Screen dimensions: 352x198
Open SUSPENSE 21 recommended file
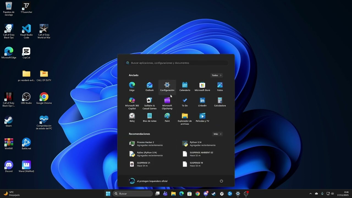tap(150, 164)
